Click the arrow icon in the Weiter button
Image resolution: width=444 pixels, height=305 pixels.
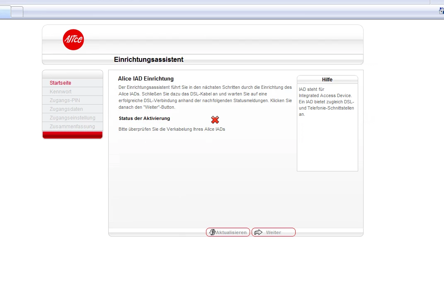point(258,232)
